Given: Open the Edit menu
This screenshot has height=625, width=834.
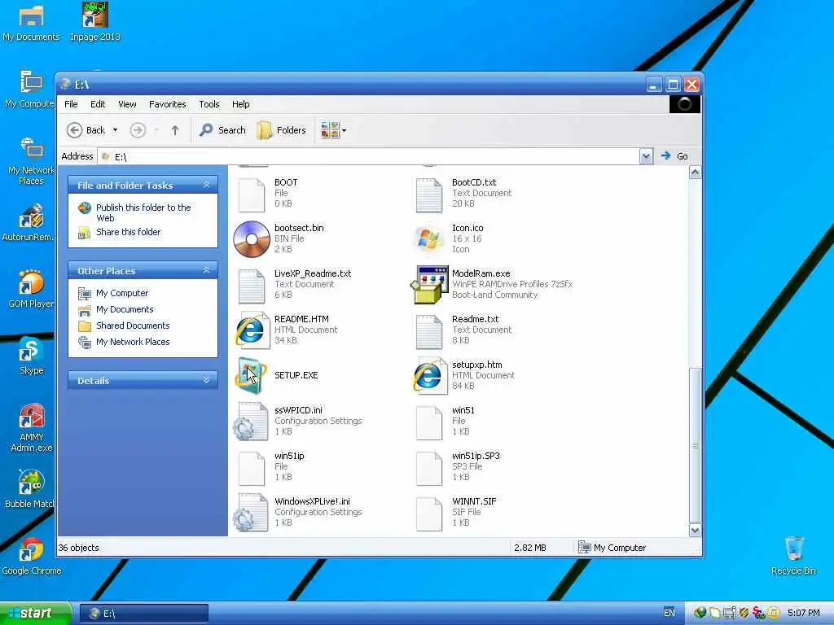Looking at the screenshot, I should click(x=98, y=104).
